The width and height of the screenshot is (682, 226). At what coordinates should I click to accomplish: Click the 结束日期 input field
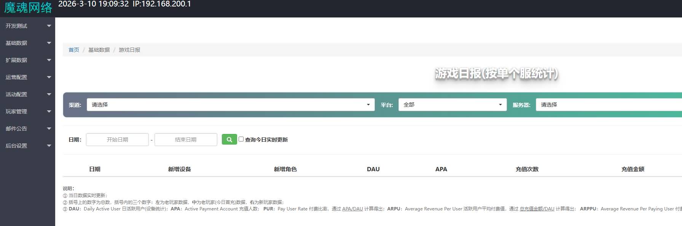(x=186, y=140)
